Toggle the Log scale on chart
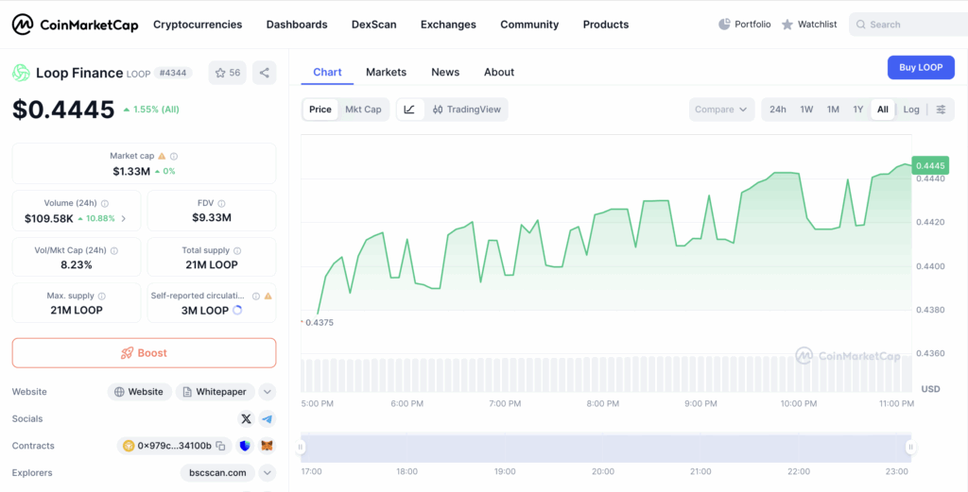The width and height of the screenshot is (968, 492). click(x=910, y=110)
